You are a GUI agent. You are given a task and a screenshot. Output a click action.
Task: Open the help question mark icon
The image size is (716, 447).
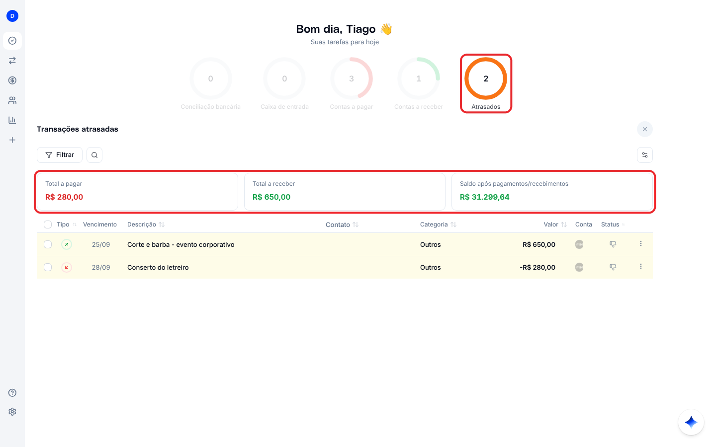coord(12,393)
